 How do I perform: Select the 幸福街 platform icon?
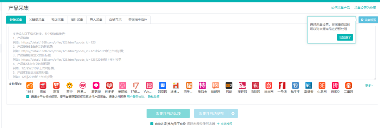(309, 86)
